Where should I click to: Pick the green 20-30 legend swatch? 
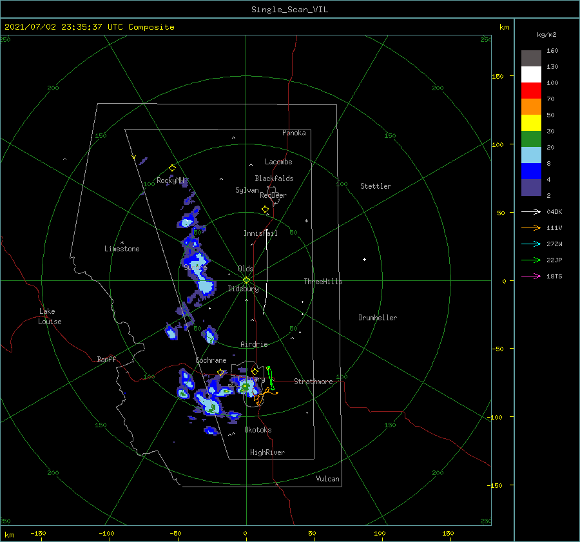pyautogui.click(x=531, y=139)
